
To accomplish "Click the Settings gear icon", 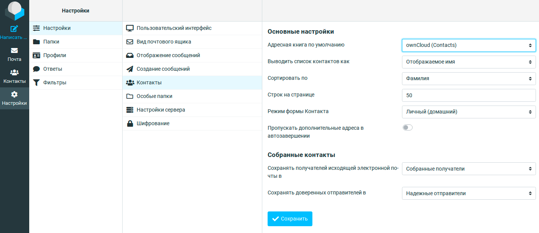I will tap(14, 95).
